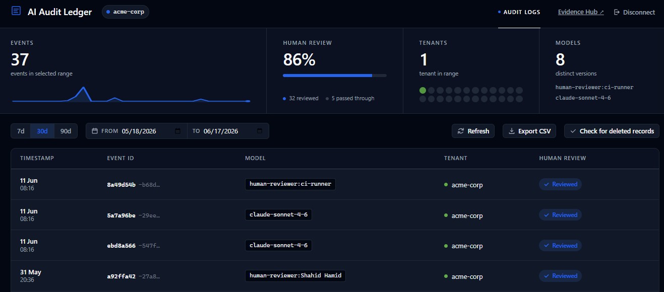Click the Disconnect button
664x292 pixels.
634,12
